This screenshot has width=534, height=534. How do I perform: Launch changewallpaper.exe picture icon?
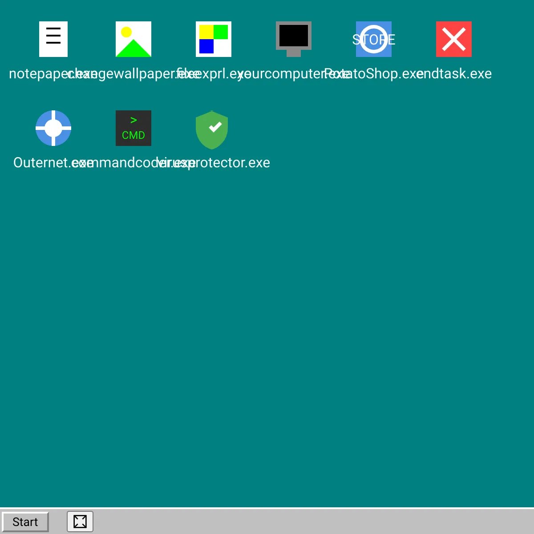pos(133,39)
